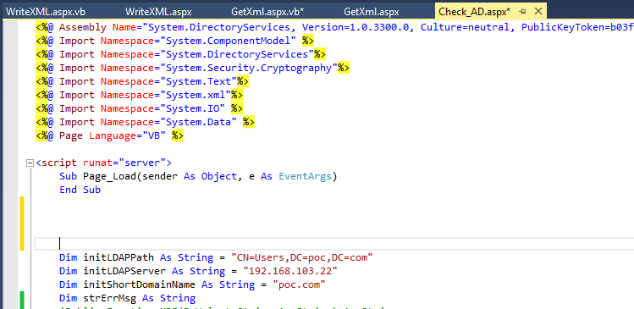Click the initLDAPServer variable name
The width and height of the screenshot is (634, 309).
124,271
